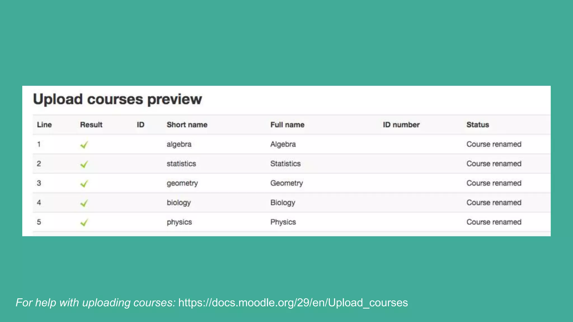This screenshot has width=573, height=322.
Task: Click the 'For help with uploading courses:' text
Action: 96,303
